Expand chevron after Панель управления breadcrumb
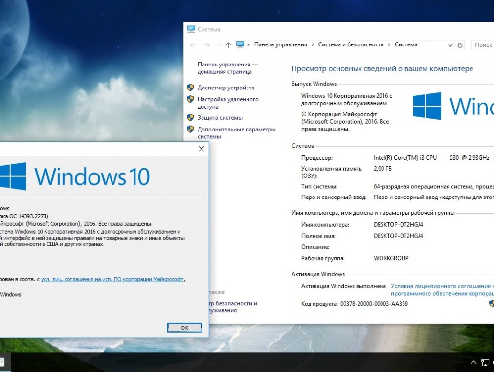 coord(313,45)
